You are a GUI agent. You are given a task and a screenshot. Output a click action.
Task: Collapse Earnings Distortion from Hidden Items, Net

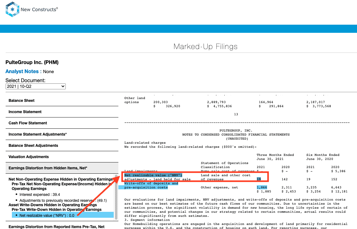(x=62, y=168)
